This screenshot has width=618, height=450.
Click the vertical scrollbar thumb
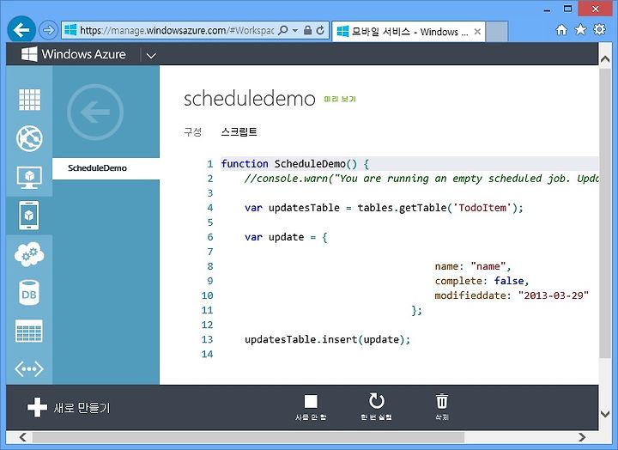click(605, 213)
